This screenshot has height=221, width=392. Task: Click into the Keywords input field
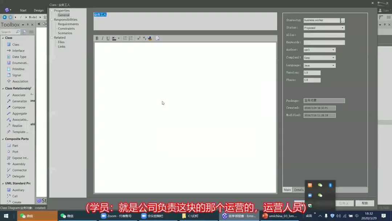click(324, 43)
